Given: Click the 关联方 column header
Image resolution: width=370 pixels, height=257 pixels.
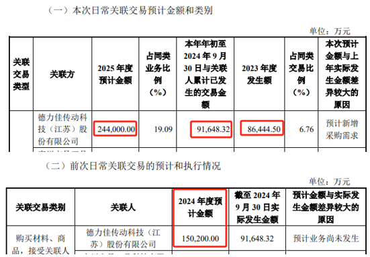Looking at the screenshot, I should pyautogui.click(x=62, y=74).
